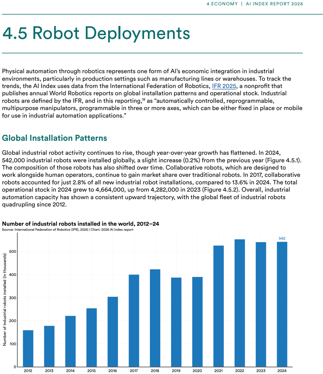Image resolution: width=323 pixels, height=374 pixels.
Task: Click the 2014 bar in the chart
Action: click(x=71, y=341)
